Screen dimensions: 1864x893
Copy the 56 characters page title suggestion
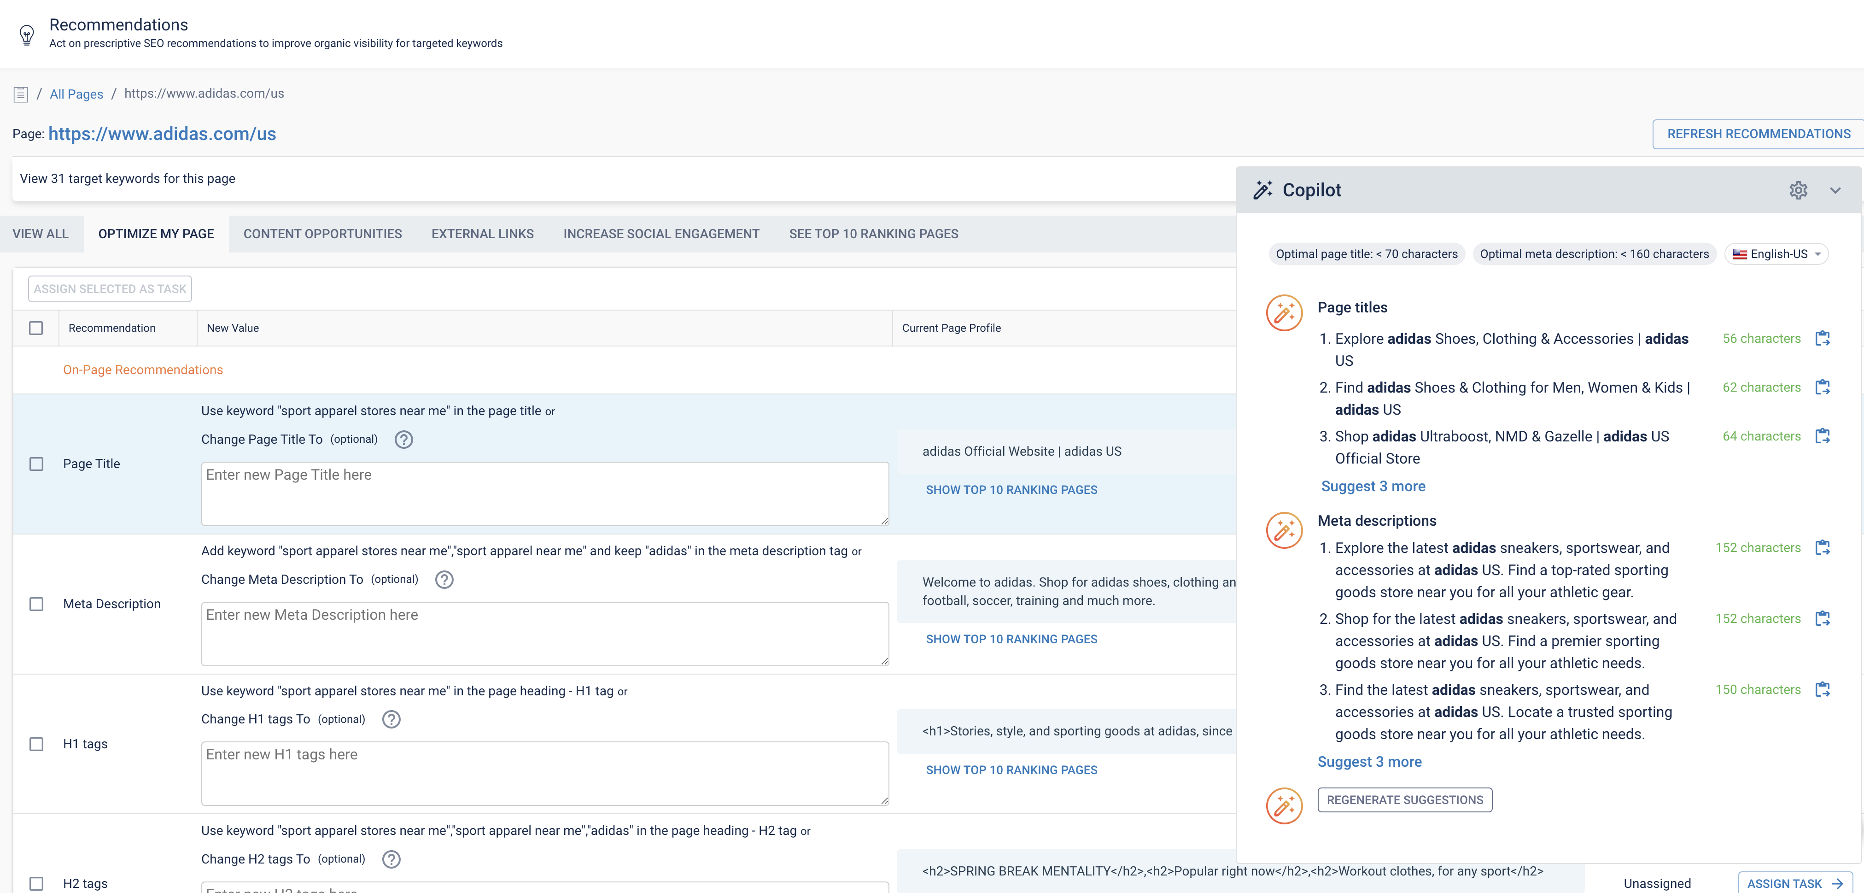point(1823,338)
